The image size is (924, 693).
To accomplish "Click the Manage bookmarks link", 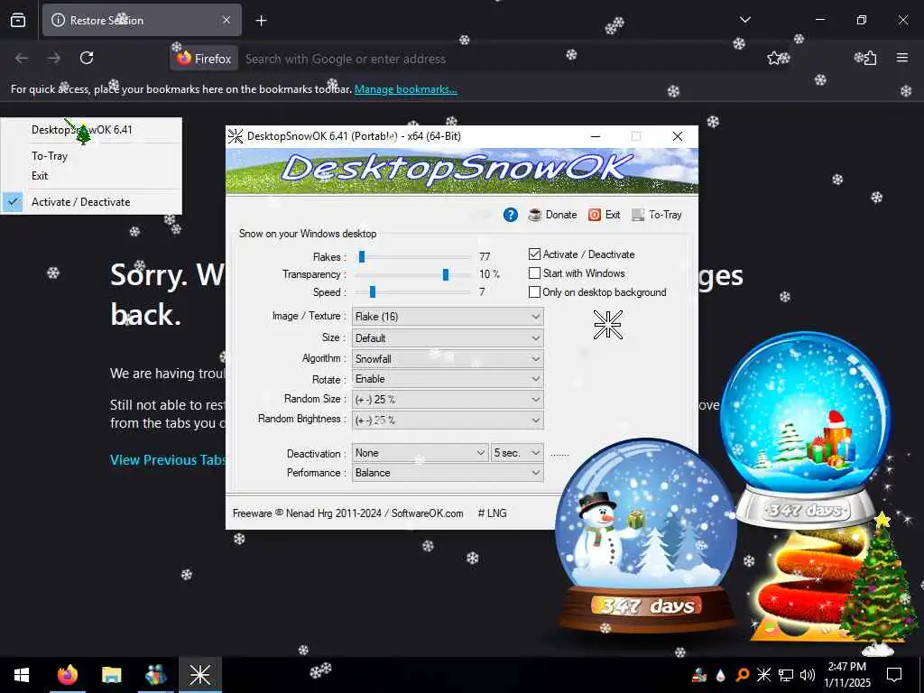I will pos(405,89).
